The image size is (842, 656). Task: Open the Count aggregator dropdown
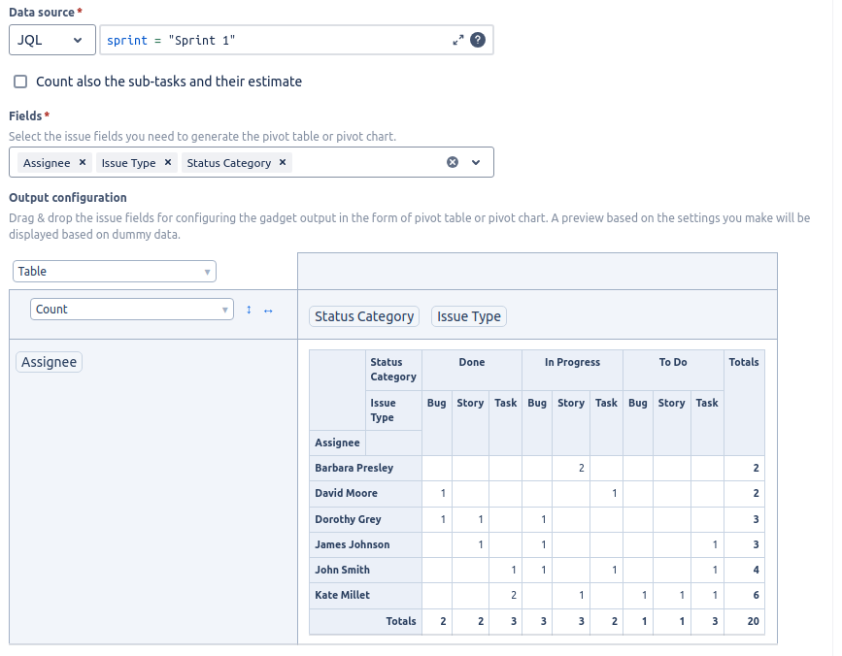click(x=131, y=310)
